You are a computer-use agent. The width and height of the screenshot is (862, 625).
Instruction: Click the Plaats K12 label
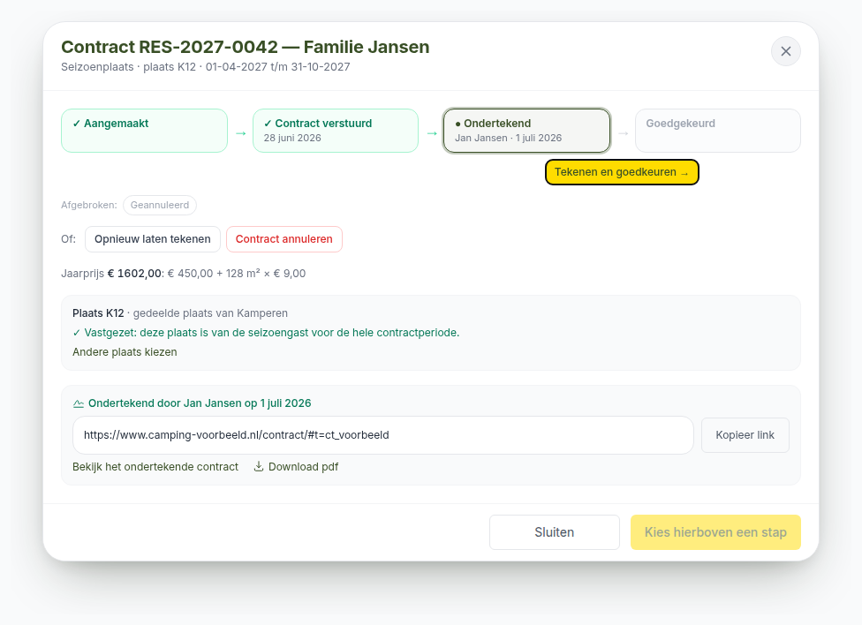(98, 312)
